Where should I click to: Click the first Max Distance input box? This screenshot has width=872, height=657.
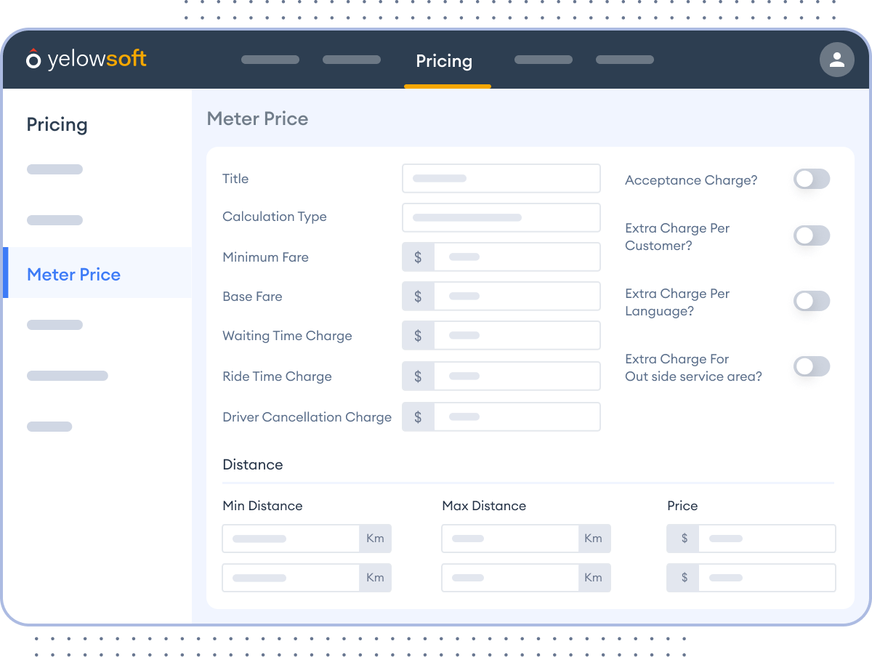click(509, 539)
